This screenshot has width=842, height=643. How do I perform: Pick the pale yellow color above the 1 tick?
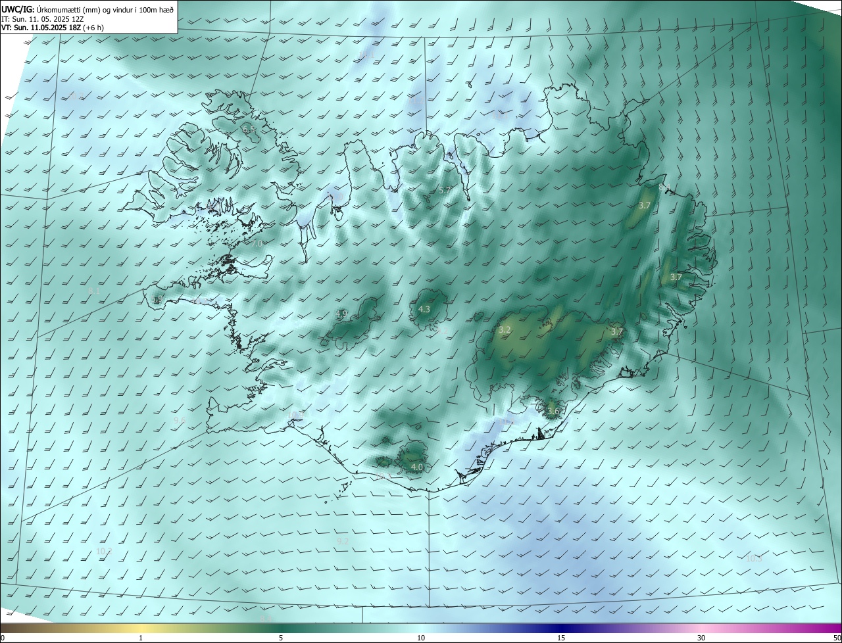(141, 628)
